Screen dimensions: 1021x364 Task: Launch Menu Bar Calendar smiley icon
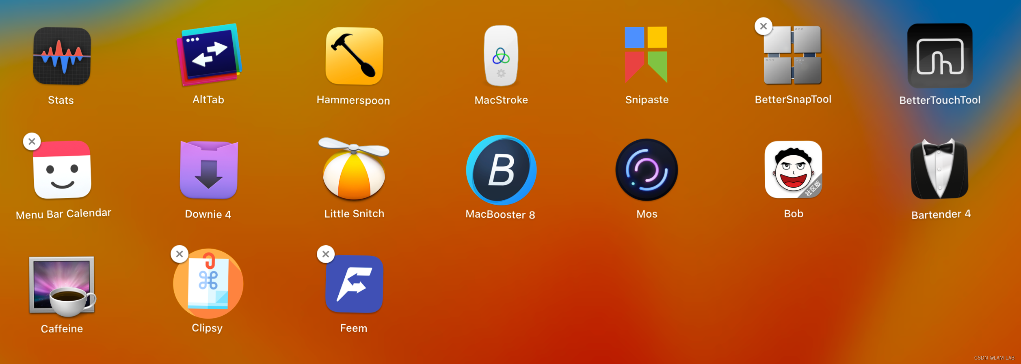[62, 170]
